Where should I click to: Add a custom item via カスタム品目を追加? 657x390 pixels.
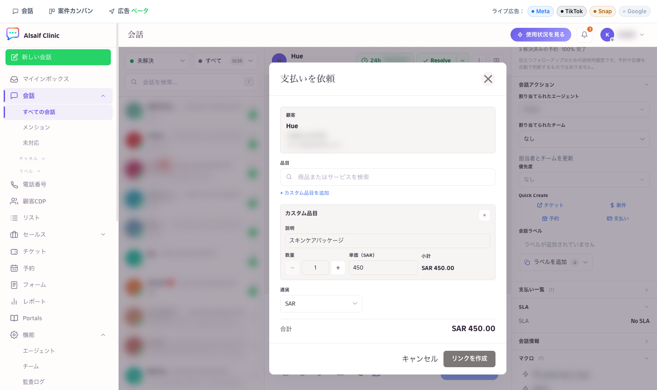coord(305,193)
